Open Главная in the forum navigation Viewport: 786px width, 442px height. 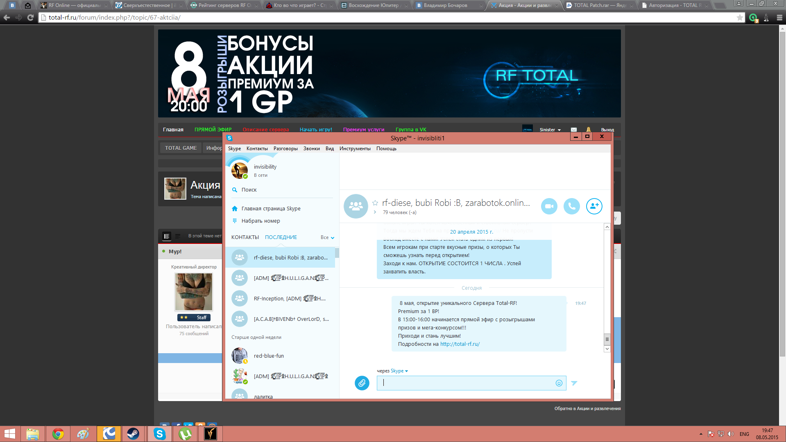(173, 130)
